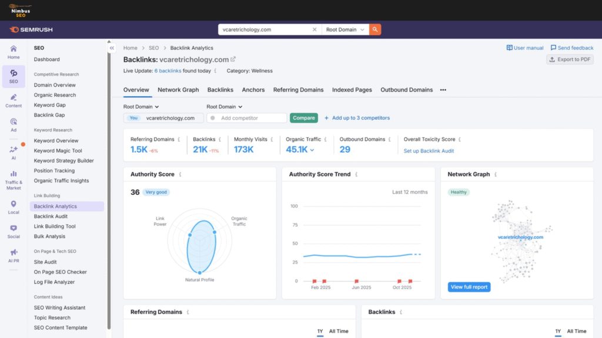Open the Root Domain dropdown in search bar
602x338 pixels.
[345, 29]
